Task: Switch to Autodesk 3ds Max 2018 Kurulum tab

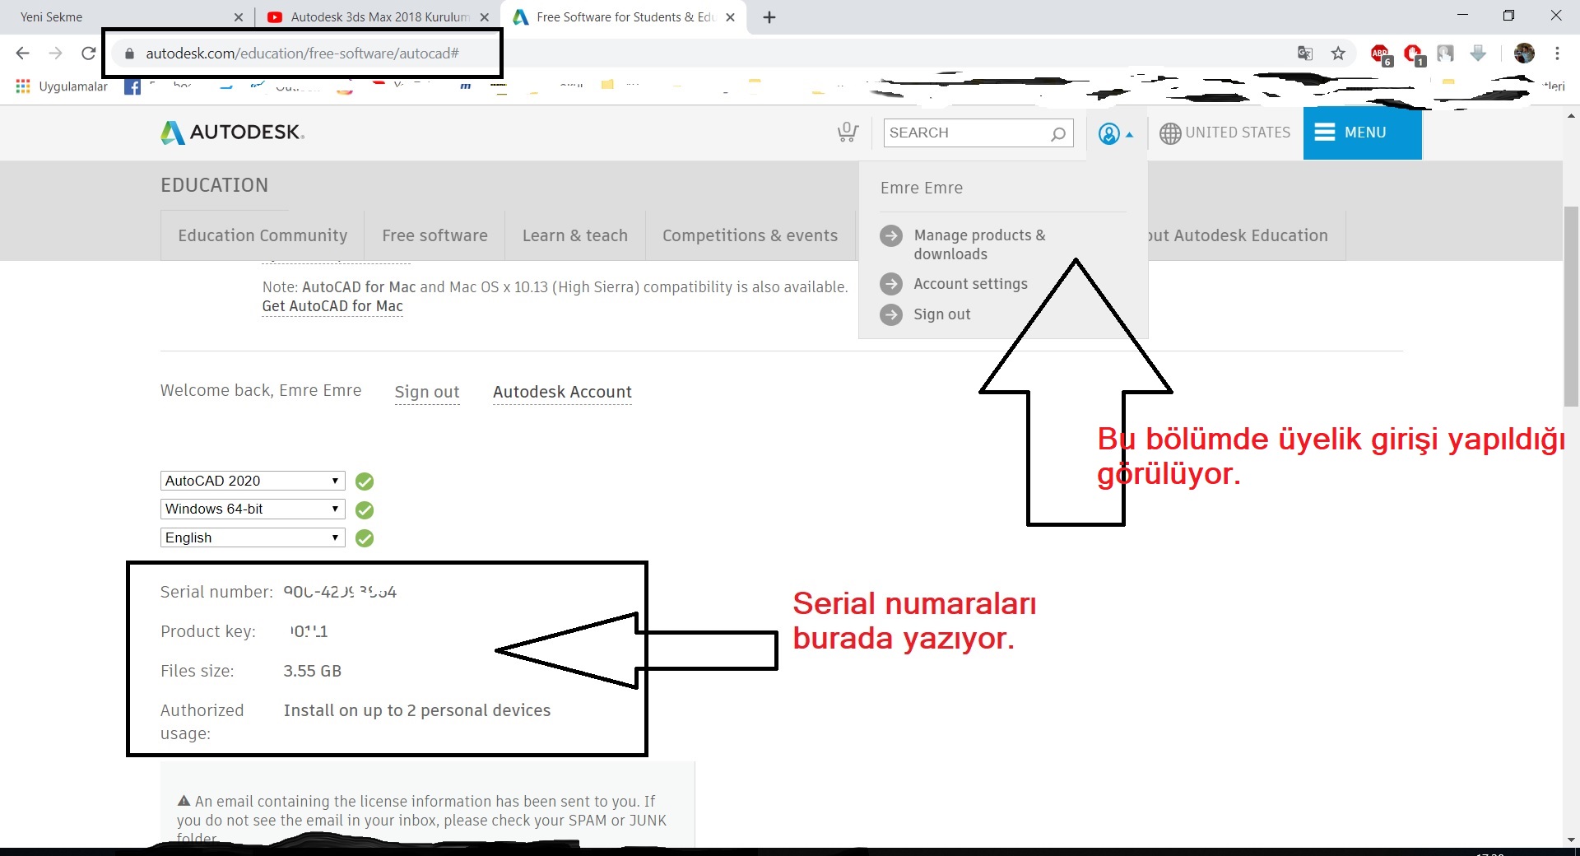Action: point(377,17)
